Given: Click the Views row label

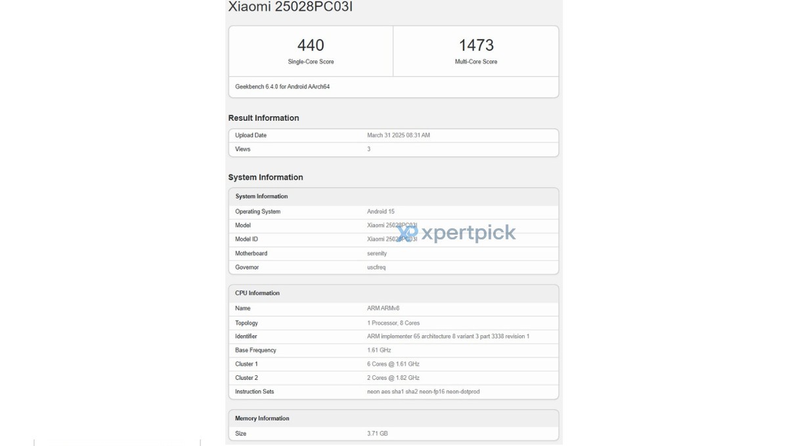Looking at the screenshot, I should click(243, 150).
